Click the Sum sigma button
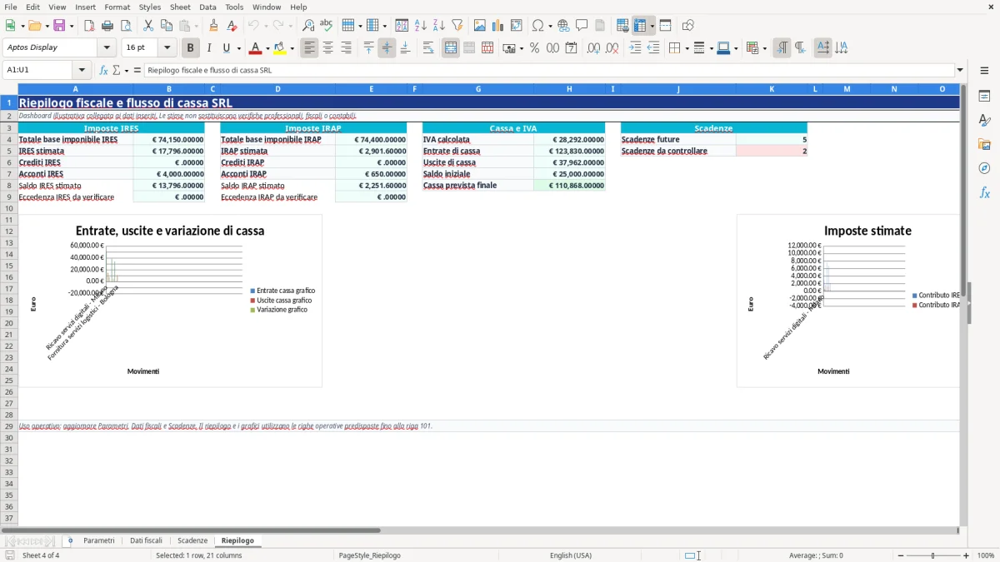 pyautogui.click(x=117, y=71)
